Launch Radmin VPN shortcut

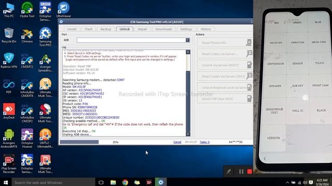tap(9, 60)
